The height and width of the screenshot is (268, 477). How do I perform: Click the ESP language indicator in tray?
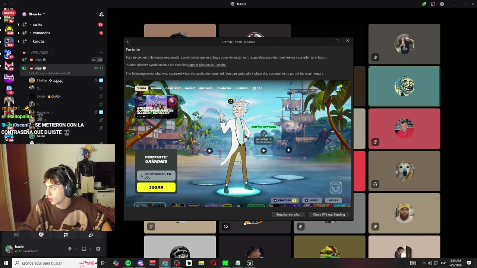[443, 263]
